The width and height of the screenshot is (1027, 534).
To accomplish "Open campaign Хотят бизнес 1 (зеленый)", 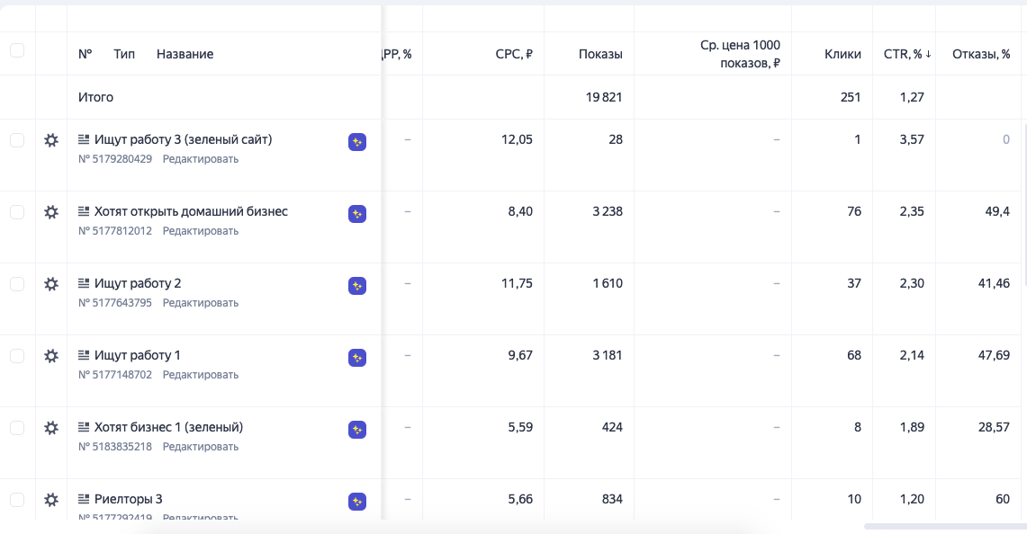I will (168, 427).
